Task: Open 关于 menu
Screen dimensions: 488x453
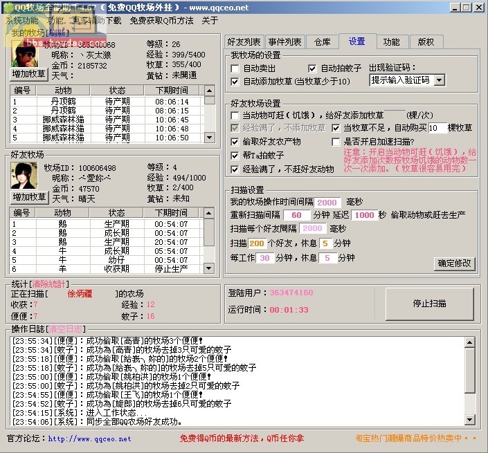Action: coord(210,21)
